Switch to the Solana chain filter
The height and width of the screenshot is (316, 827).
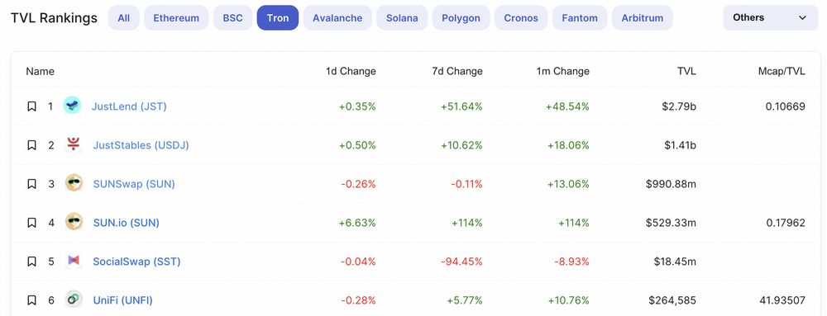[402, 18]
